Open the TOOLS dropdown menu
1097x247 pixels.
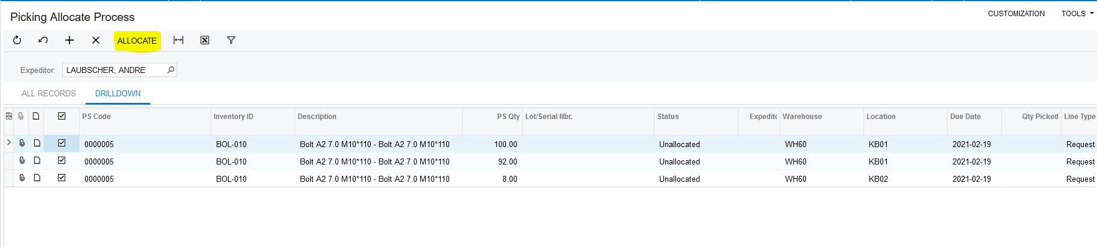(1077, 13)
